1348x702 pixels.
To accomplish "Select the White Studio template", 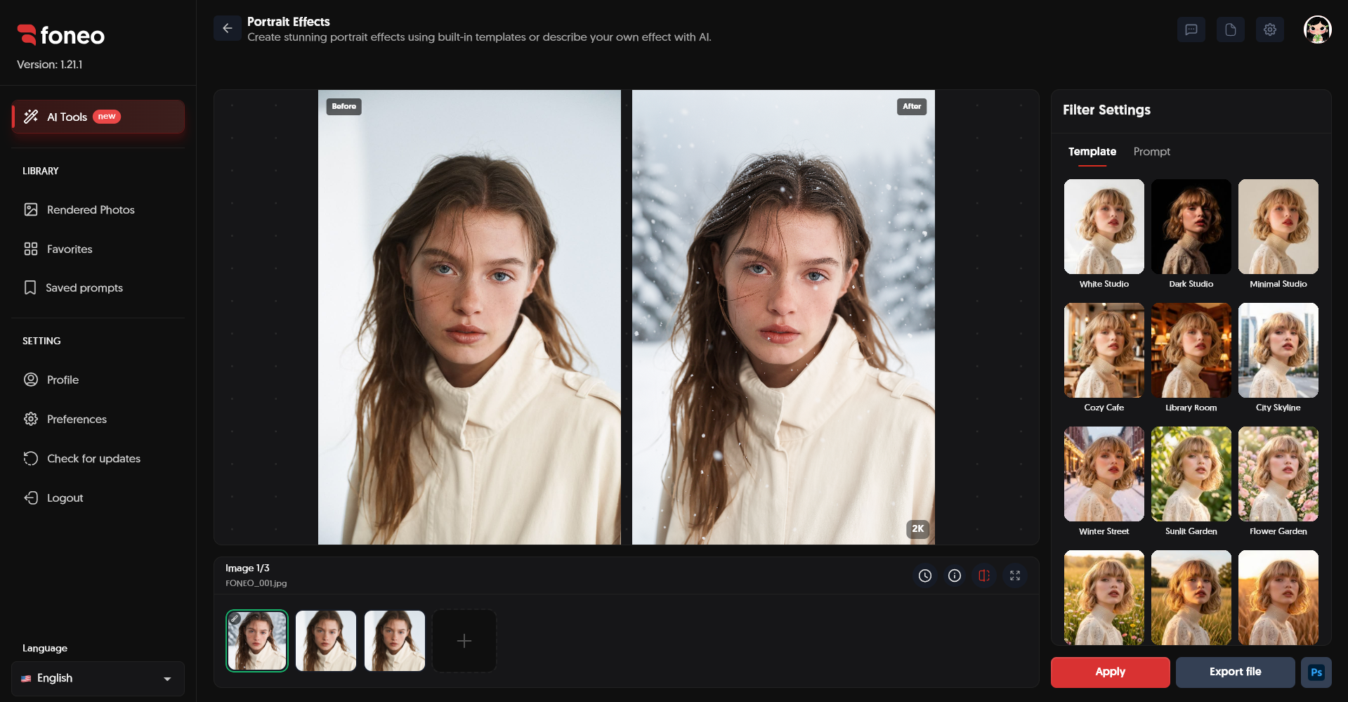I will tap(1104, 226).
